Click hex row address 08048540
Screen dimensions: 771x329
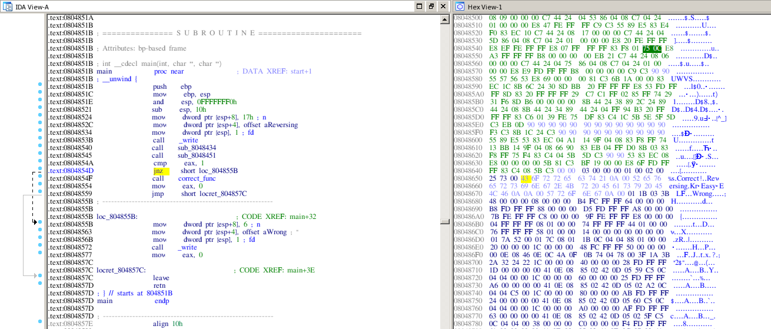468,48
